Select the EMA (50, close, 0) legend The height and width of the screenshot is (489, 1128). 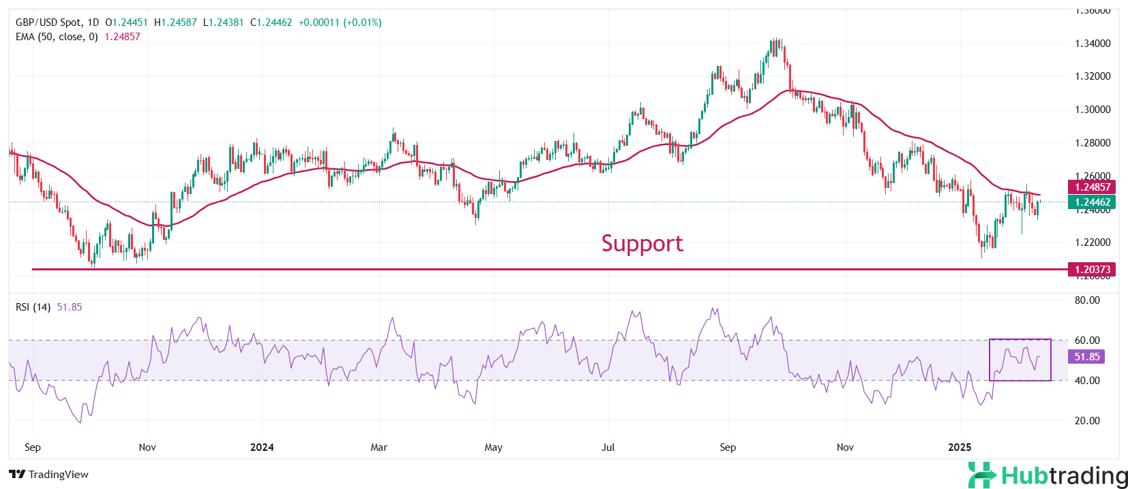(x=57, y=37)
